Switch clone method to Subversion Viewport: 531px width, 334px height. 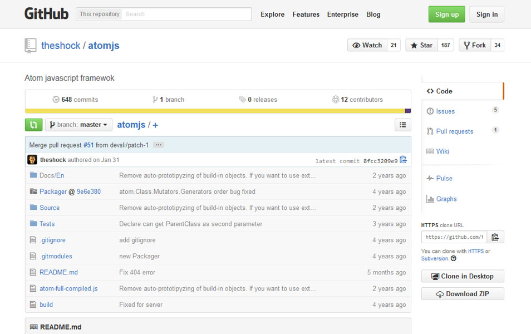tap(435, 258)
